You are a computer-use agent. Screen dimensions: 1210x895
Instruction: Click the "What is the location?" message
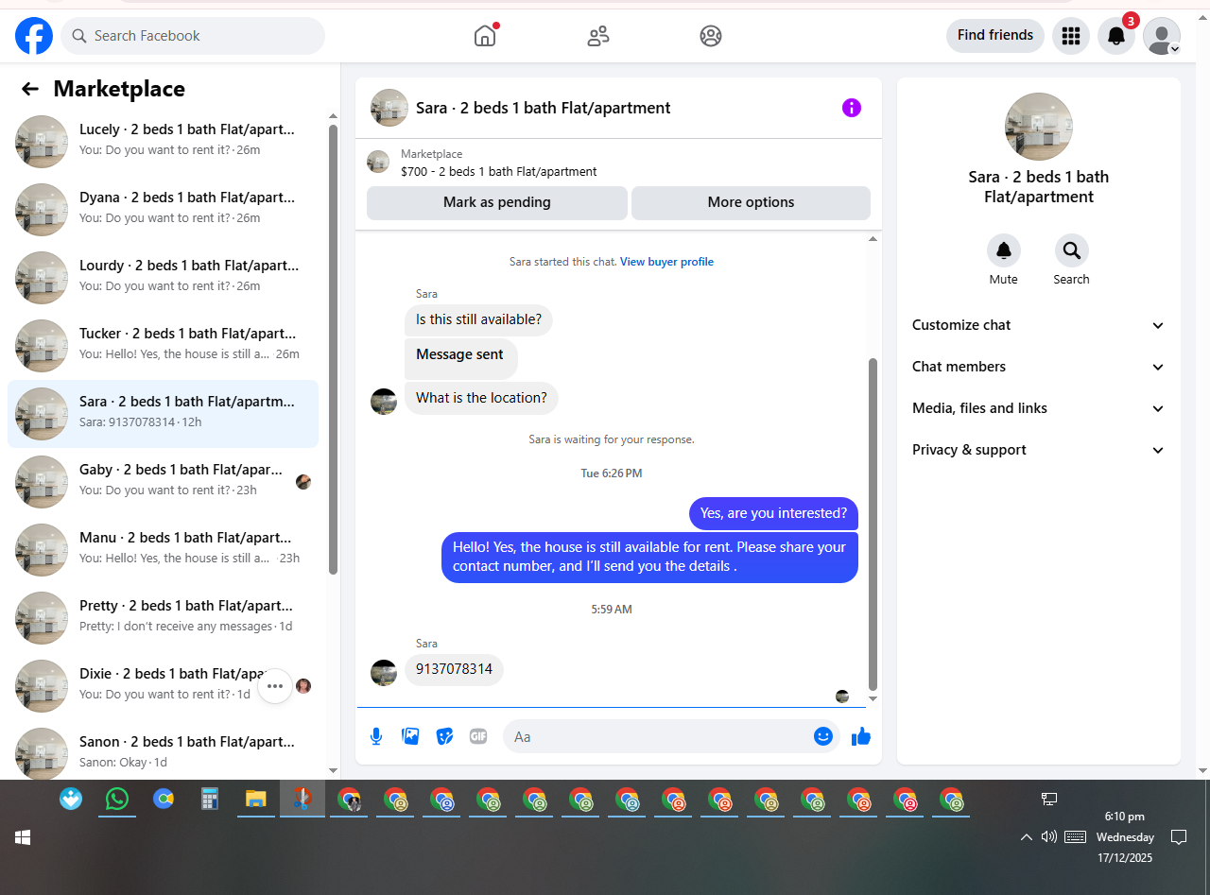coord(481,398)
